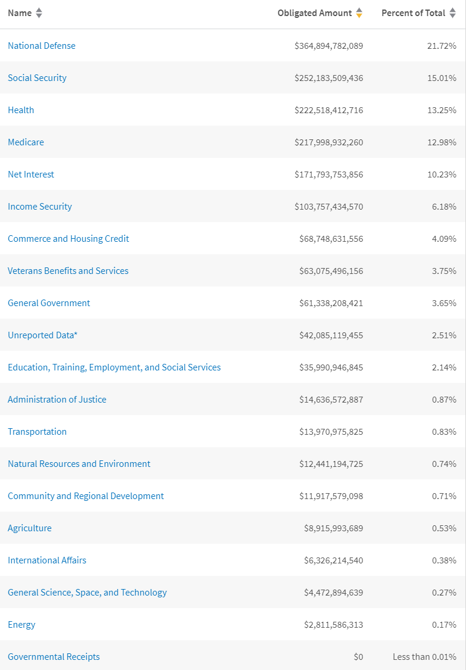Select the Governmental Receipts link
This screenshot has height=670, width=466.
(54, 657)
